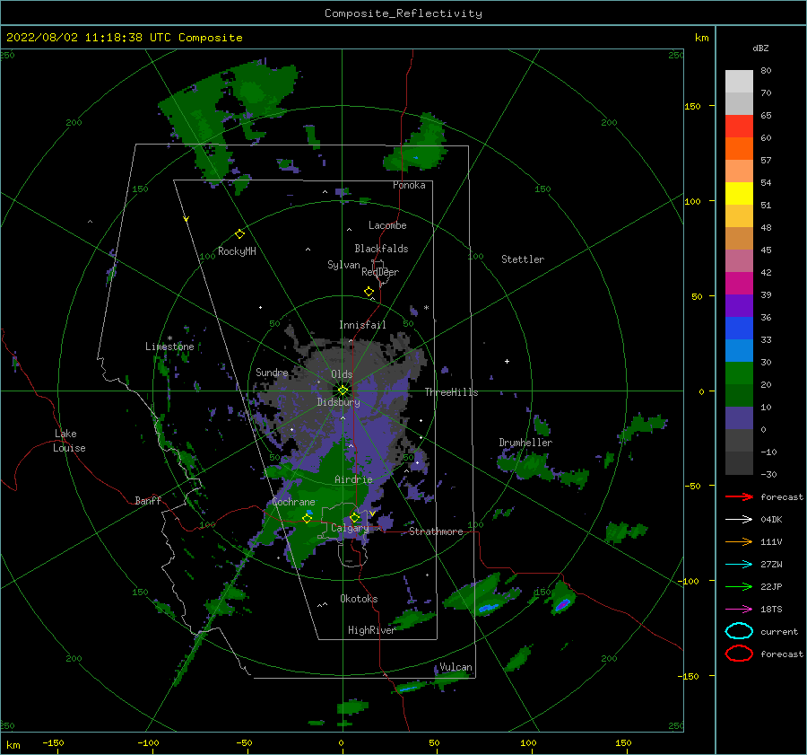Click the magenta 18TS arrow icon

[739, 610]
